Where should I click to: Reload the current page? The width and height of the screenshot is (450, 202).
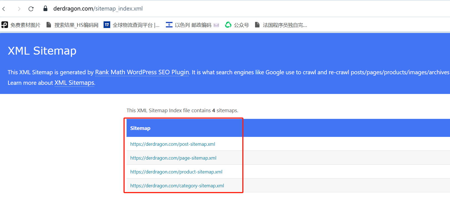[x=31, y=9]
